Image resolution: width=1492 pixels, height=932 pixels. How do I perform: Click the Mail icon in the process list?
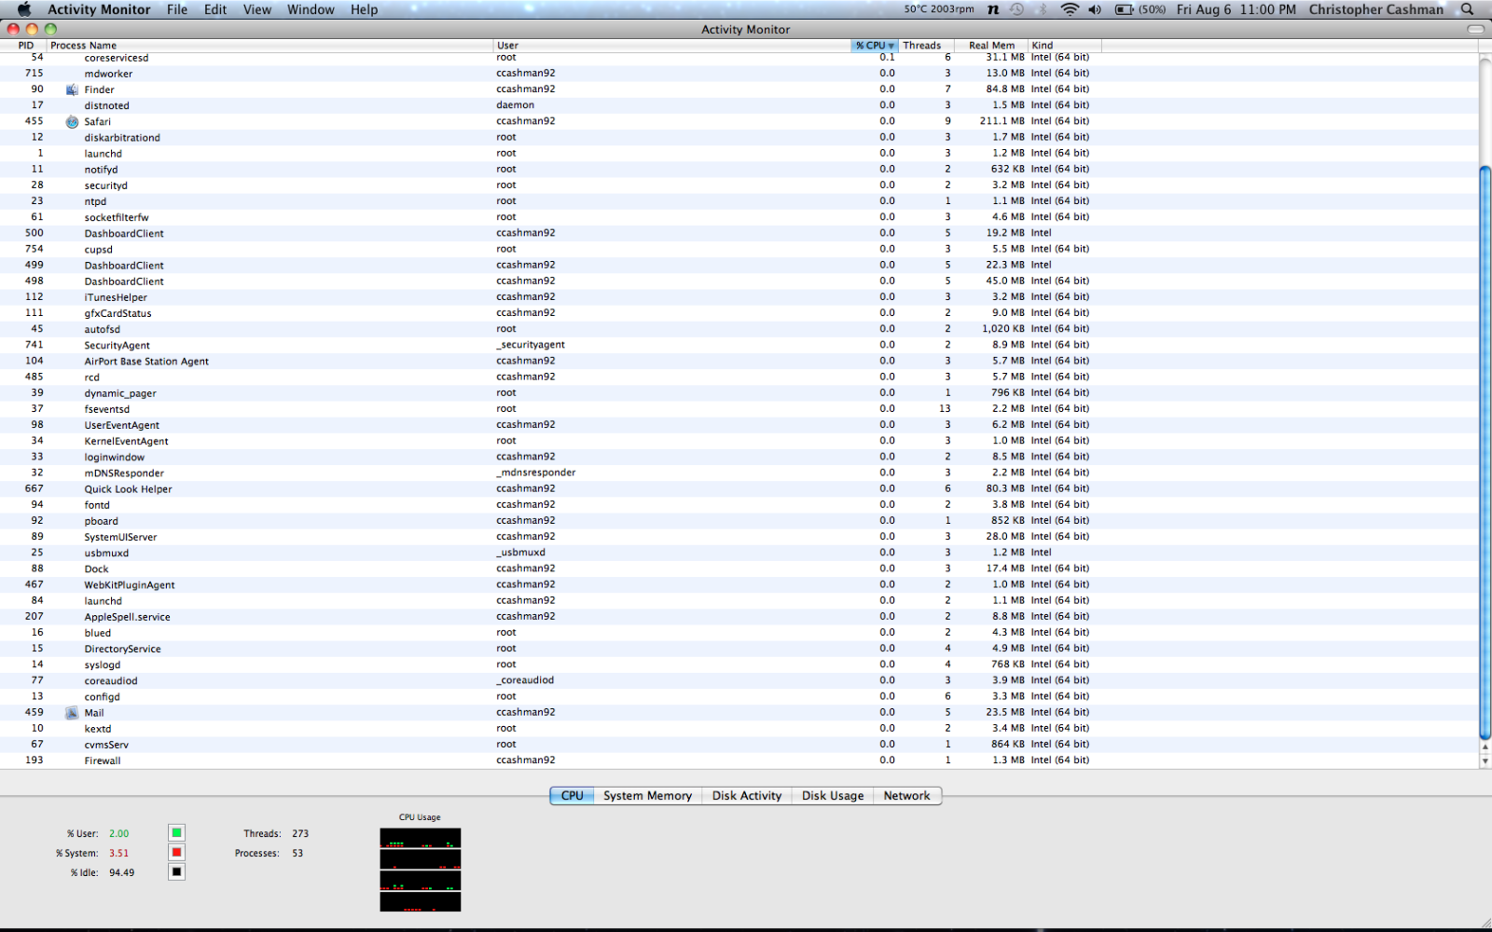pyautogui.click(x=72, y=713)
